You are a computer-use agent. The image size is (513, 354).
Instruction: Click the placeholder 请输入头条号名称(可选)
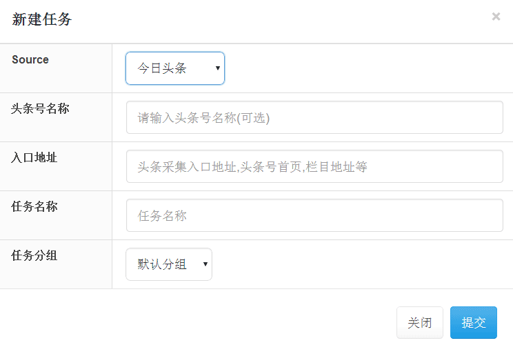click(x=203, y=118)
